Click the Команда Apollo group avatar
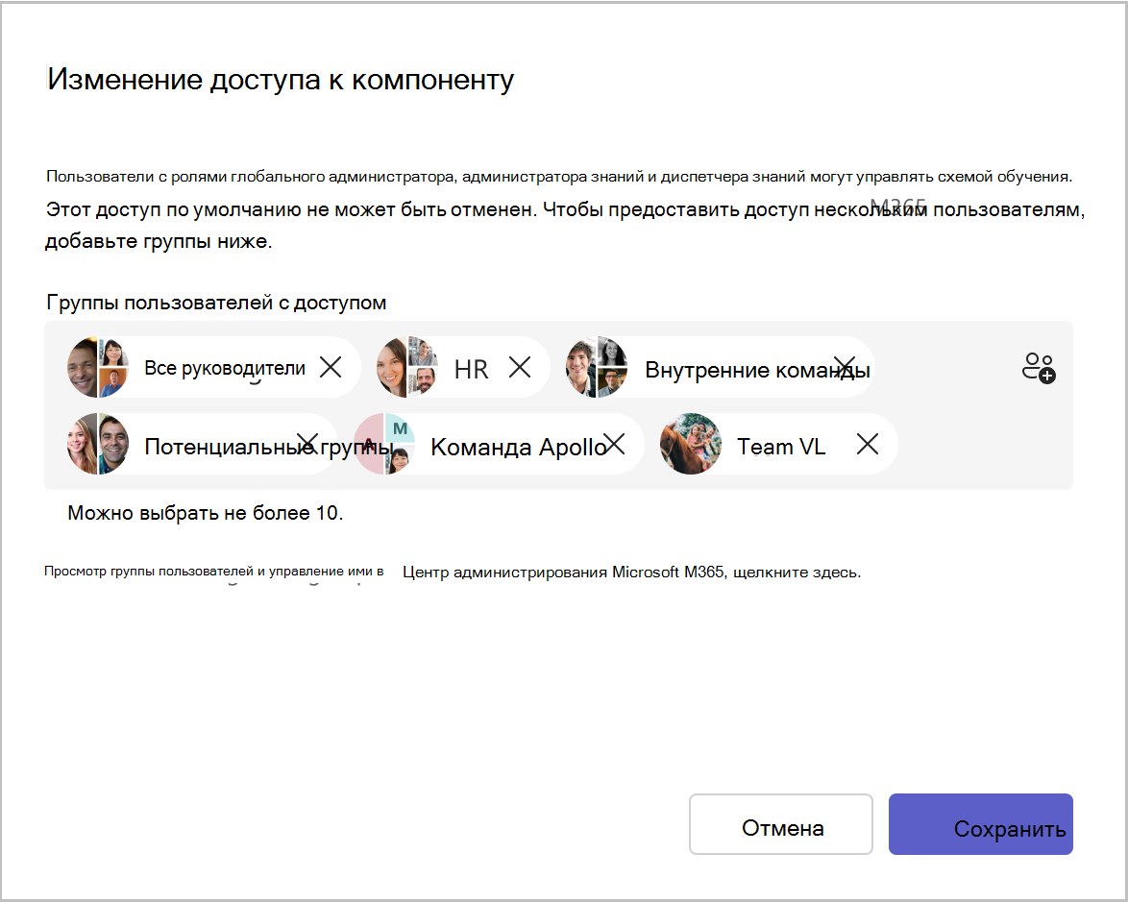Screen dimensions: 1128x902 384,444
